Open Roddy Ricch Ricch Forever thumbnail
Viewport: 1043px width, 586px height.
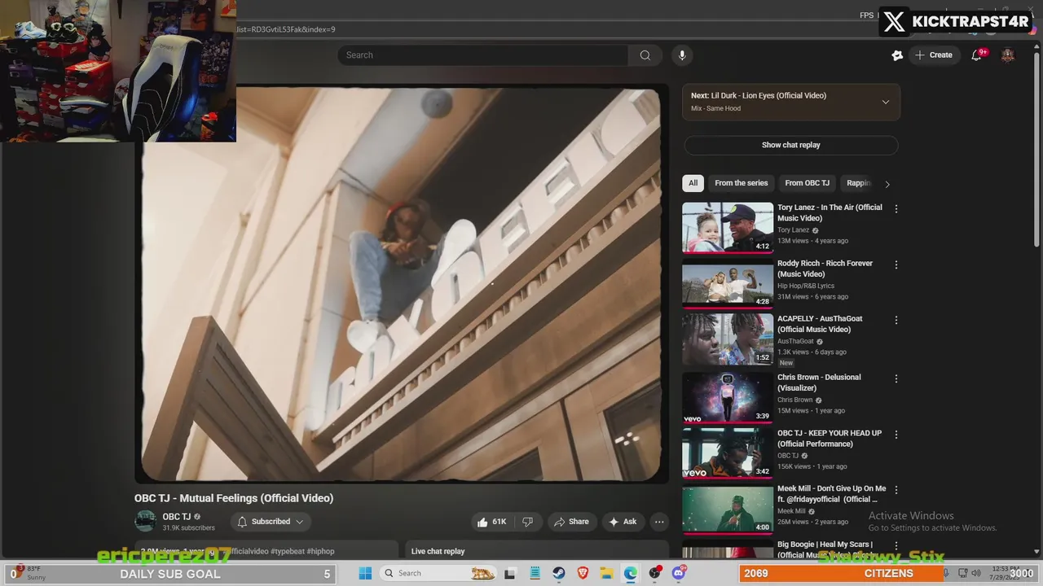point(728,283)
